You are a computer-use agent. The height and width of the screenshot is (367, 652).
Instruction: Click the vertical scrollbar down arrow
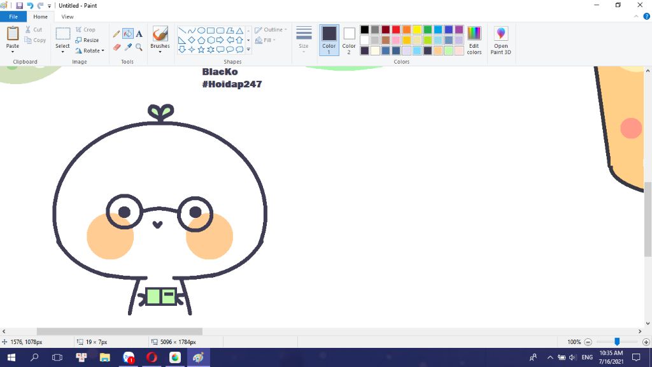[x=648, y=323]
